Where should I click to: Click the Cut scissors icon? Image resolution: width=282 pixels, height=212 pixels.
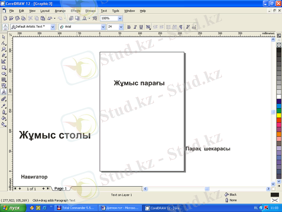[30, 18]
